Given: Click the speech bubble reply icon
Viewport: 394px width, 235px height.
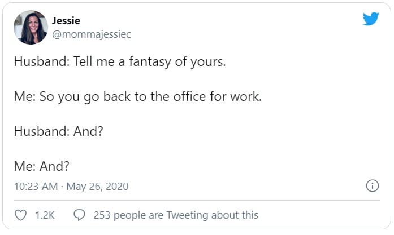Looking at the screenshot, I should 80,215.
